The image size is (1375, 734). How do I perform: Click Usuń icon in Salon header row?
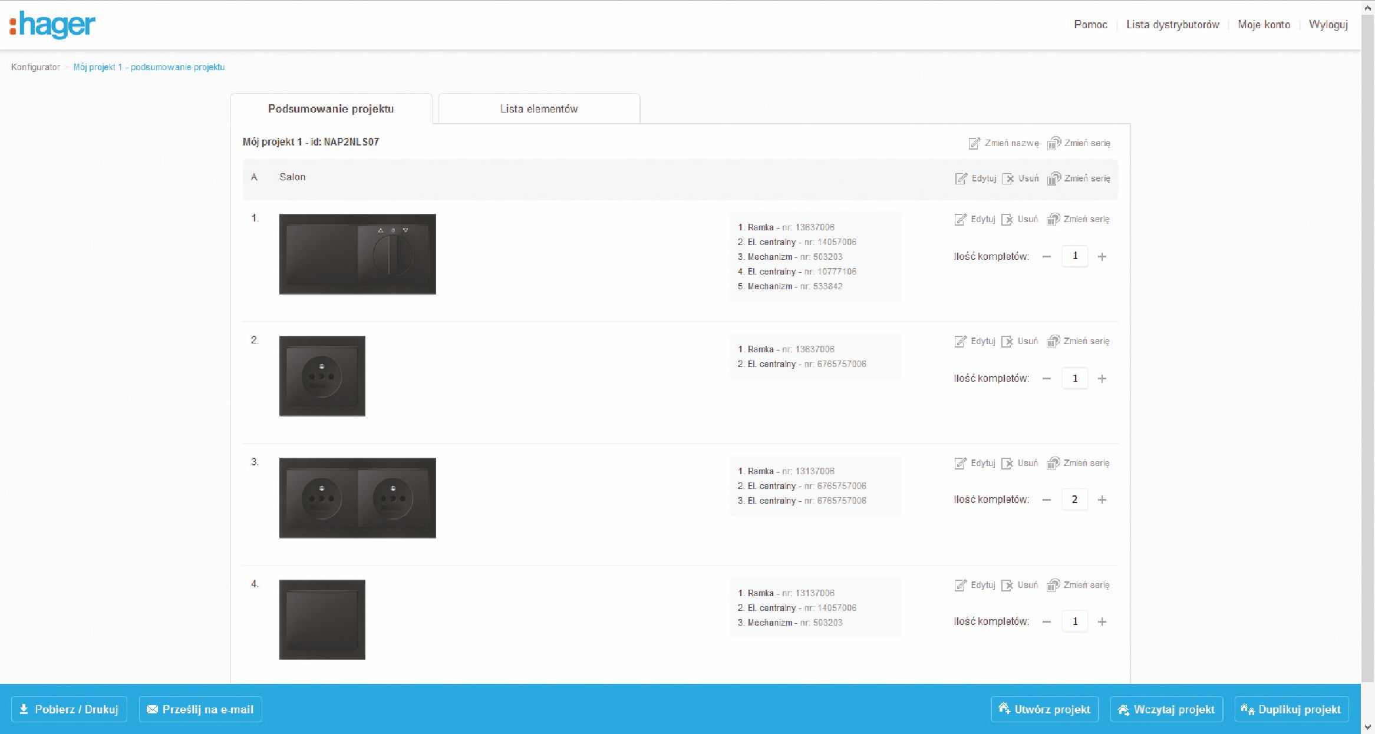pyautogui.click(x=1008, y=178)
